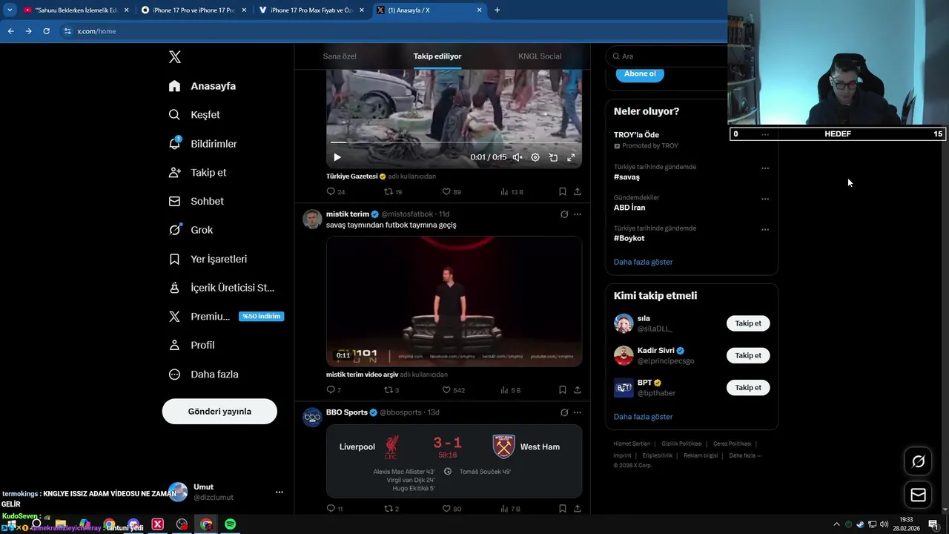
Task: Like the Türkiye Gazetesi post with 89 likes
Action: pyautogui.click(x=452, y=191)
